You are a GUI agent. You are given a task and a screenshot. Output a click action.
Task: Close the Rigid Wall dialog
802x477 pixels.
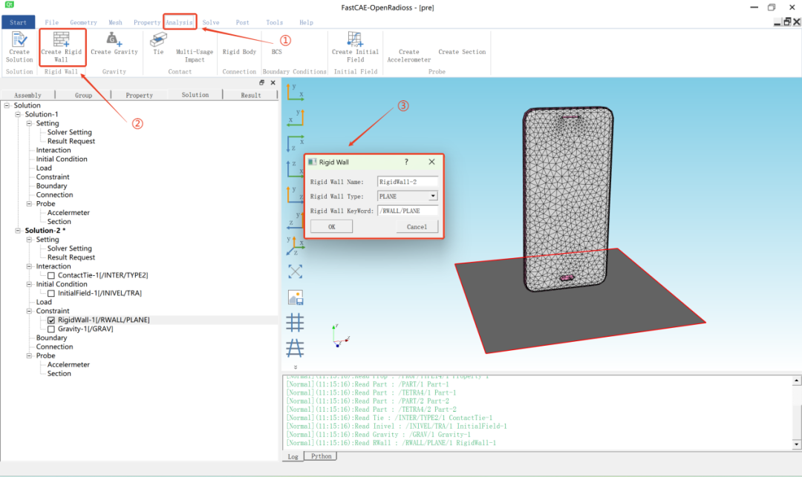click(x=431, y=162)
